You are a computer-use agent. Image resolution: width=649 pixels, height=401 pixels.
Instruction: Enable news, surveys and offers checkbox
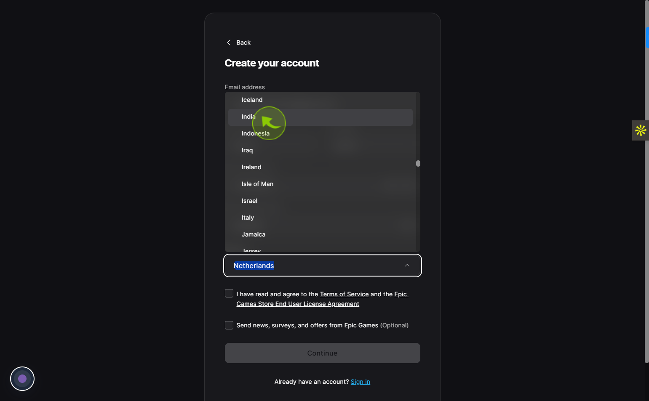point(229,325)
